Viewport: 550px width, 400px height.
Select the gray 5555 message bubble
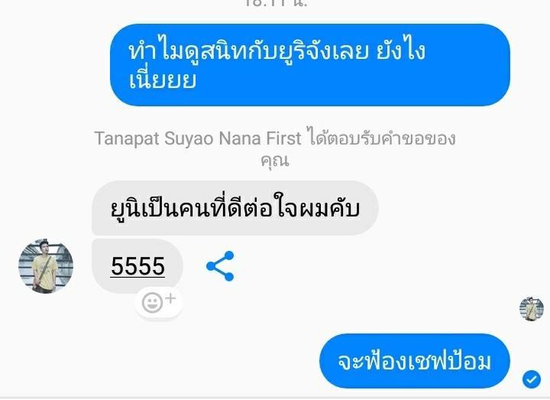tap(137, 266)
